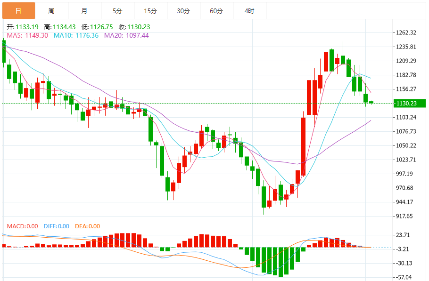Click the 1023.71 price axis label
The width and height of the screenshot is (429, 281).
(x=406, y=160)
